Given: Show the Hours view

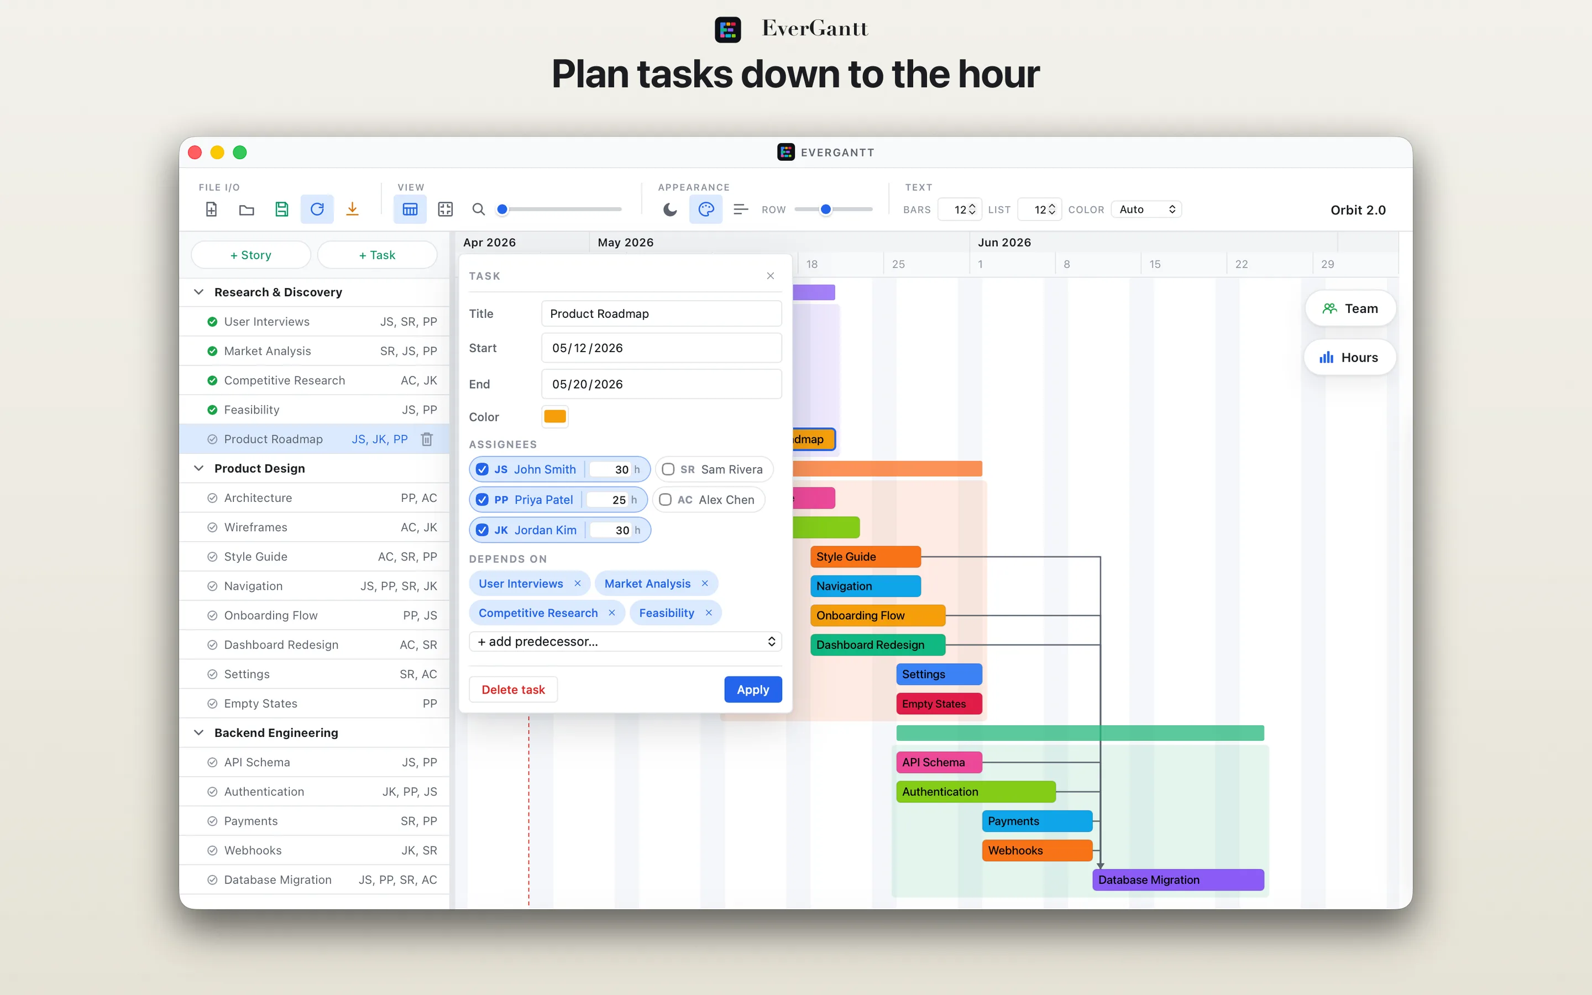Looking at the screenshot, I should tap(1349, 357).
